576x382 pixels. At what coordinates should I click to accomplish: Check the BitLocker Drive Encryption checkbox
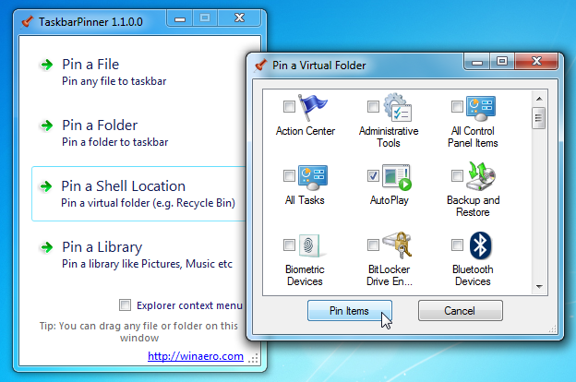[x=373, y=245]
